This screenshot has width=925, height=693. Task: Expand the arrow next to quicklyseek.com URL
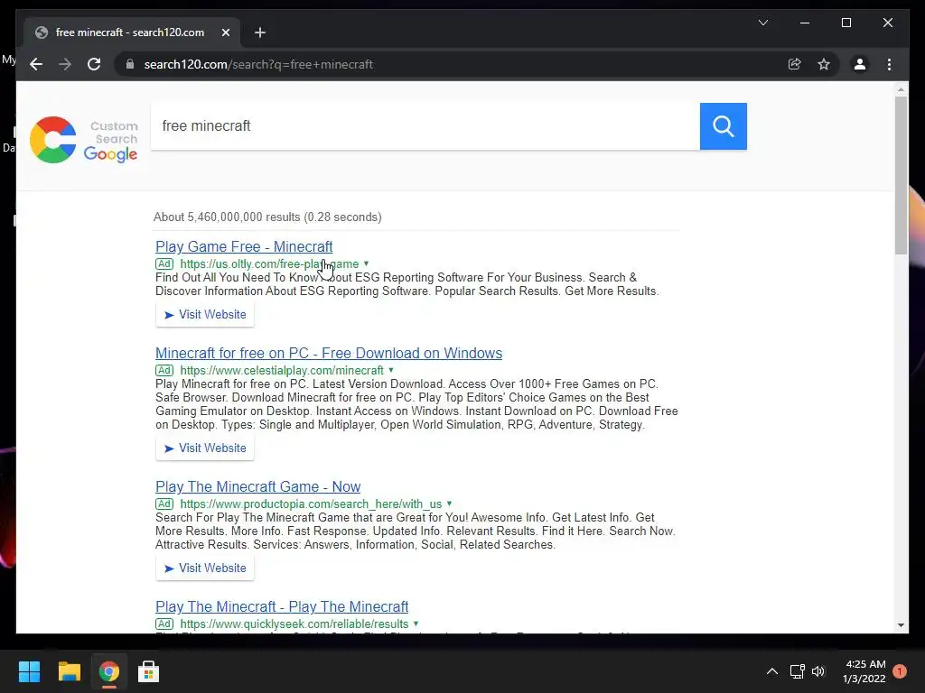(x=416, y=624)
